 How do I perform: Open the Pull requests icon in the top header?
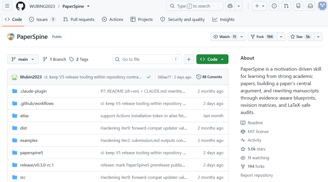click(x=286, y=6)
